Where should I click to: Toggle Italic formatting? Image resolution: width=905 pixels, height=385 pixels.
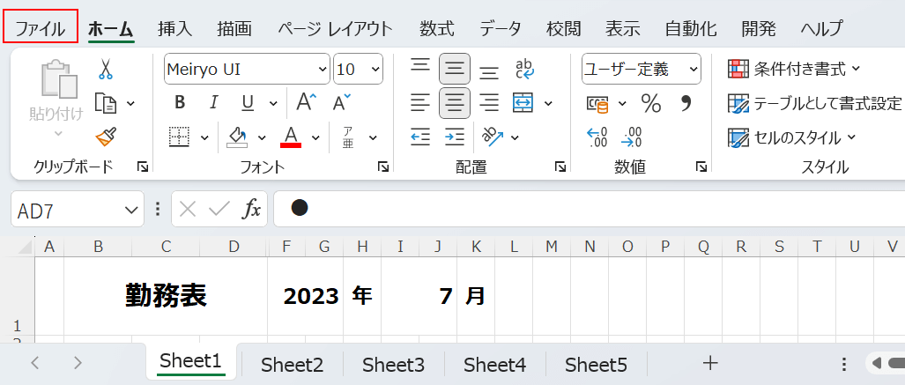click(213, 103)
